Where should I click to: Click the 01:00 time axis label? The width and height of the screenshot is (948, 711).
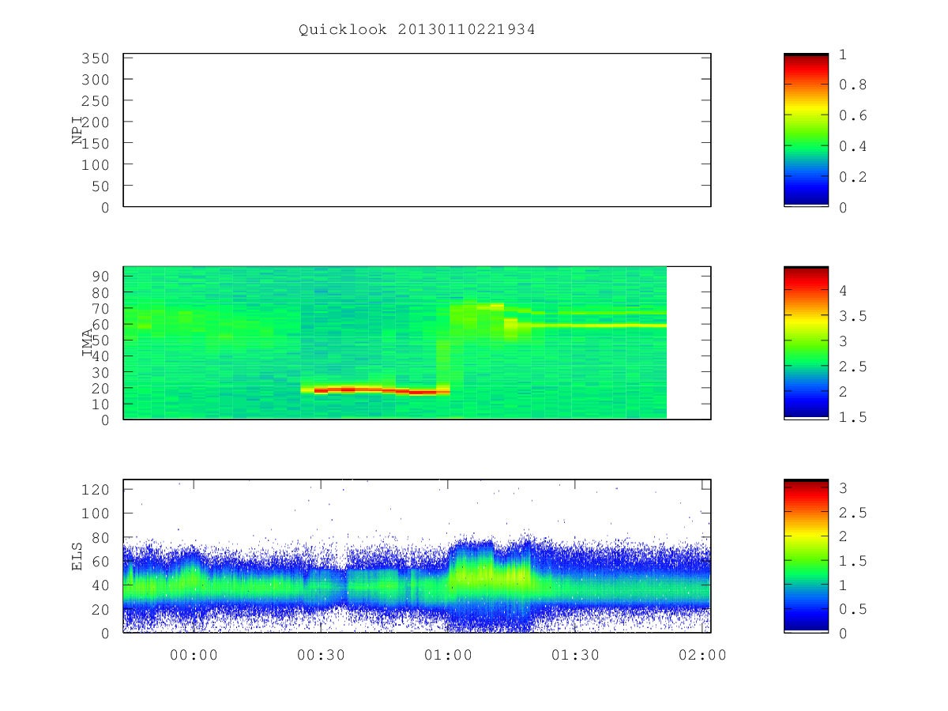pyautogui.click(x=448, y=655)
